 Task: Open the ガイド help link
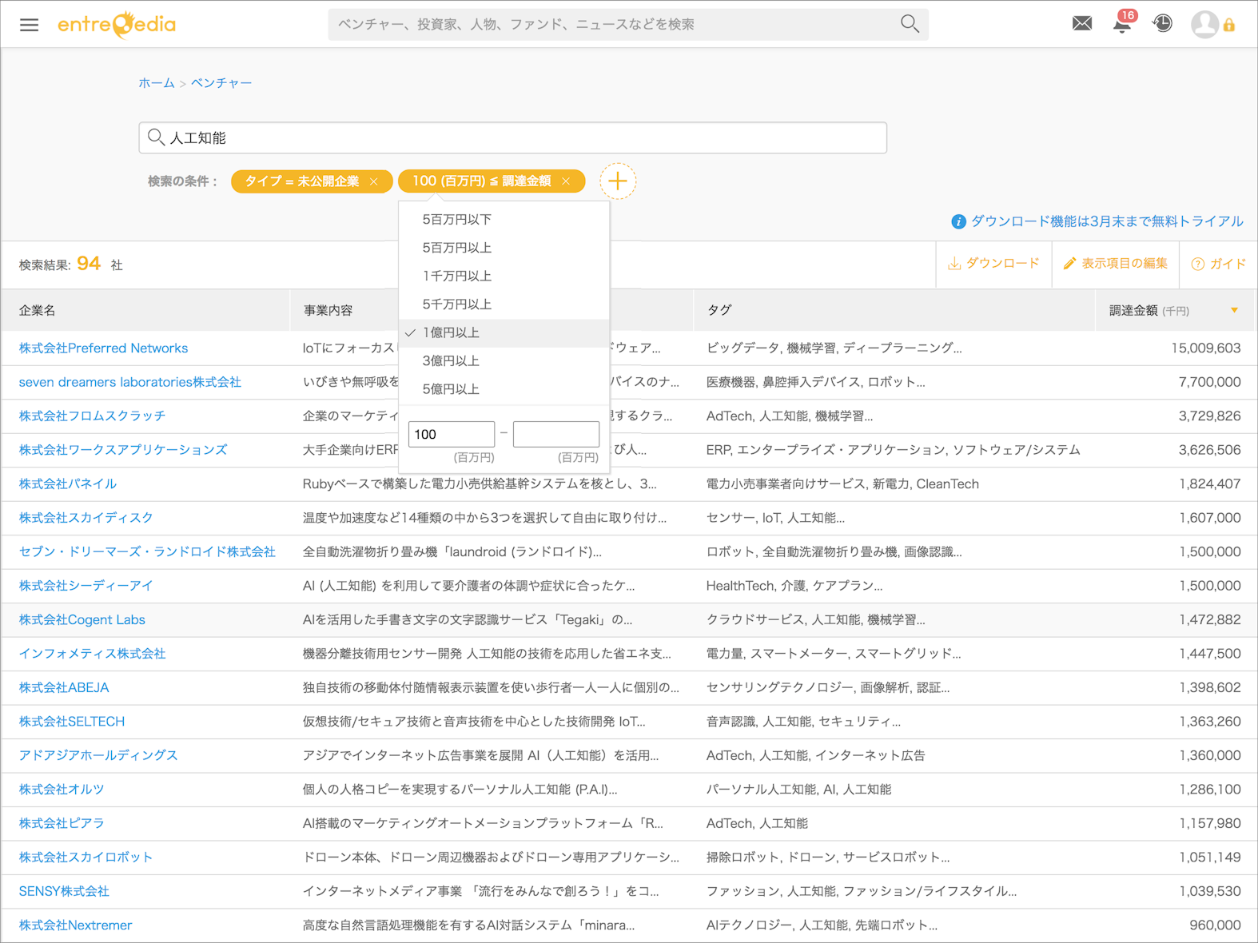(x=1218, y=264)
